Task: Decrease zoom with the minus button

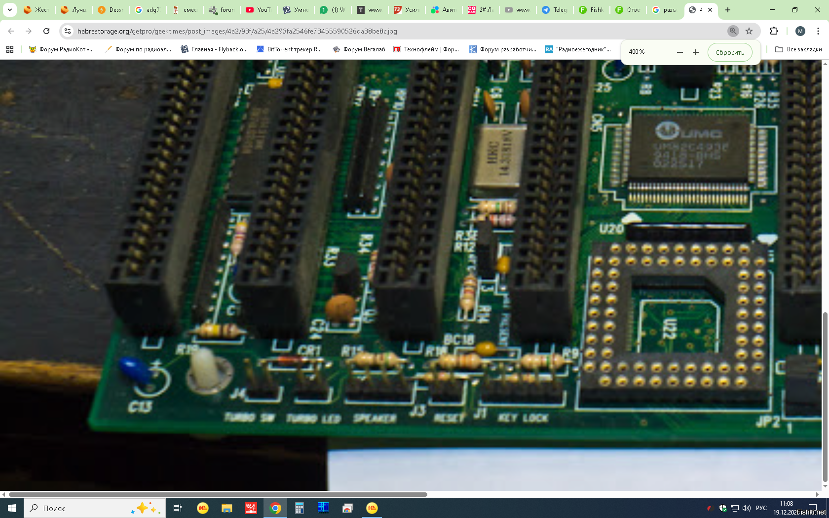Action: 679,52
